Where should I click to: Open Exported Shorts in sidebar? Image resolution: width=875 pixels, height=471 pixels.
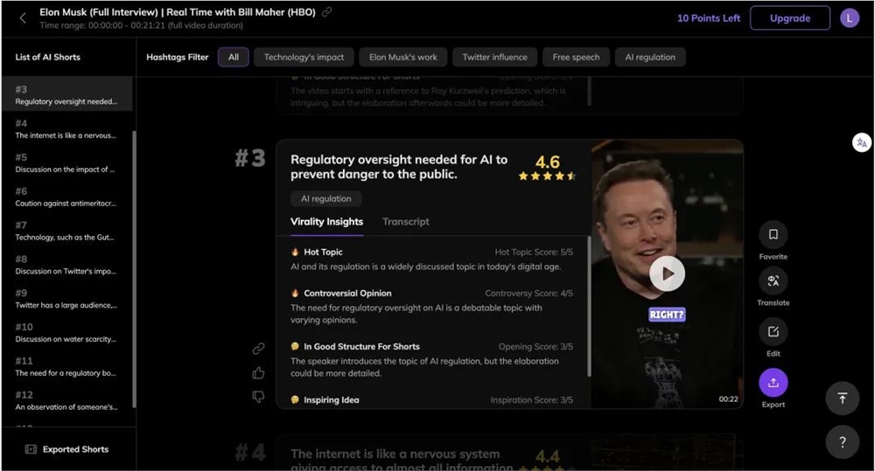(67, 449)
